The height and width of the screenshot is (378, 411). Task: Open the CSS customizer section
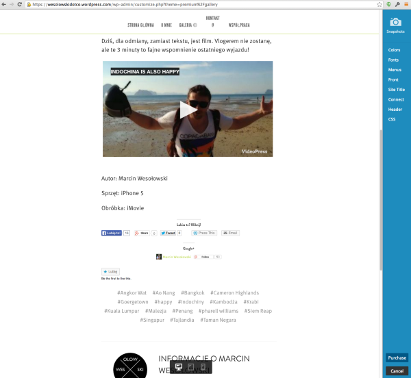(x=392, y=119)
